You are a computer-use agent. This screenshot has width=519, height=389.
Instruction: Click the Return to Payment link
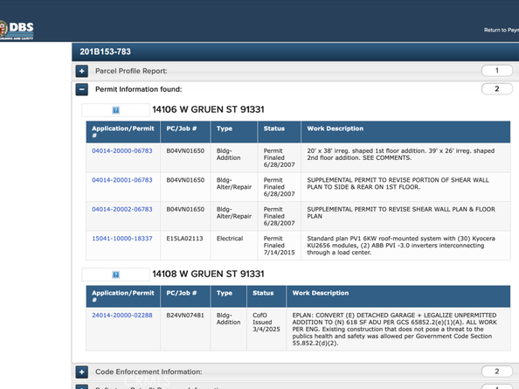pos(502,30)
